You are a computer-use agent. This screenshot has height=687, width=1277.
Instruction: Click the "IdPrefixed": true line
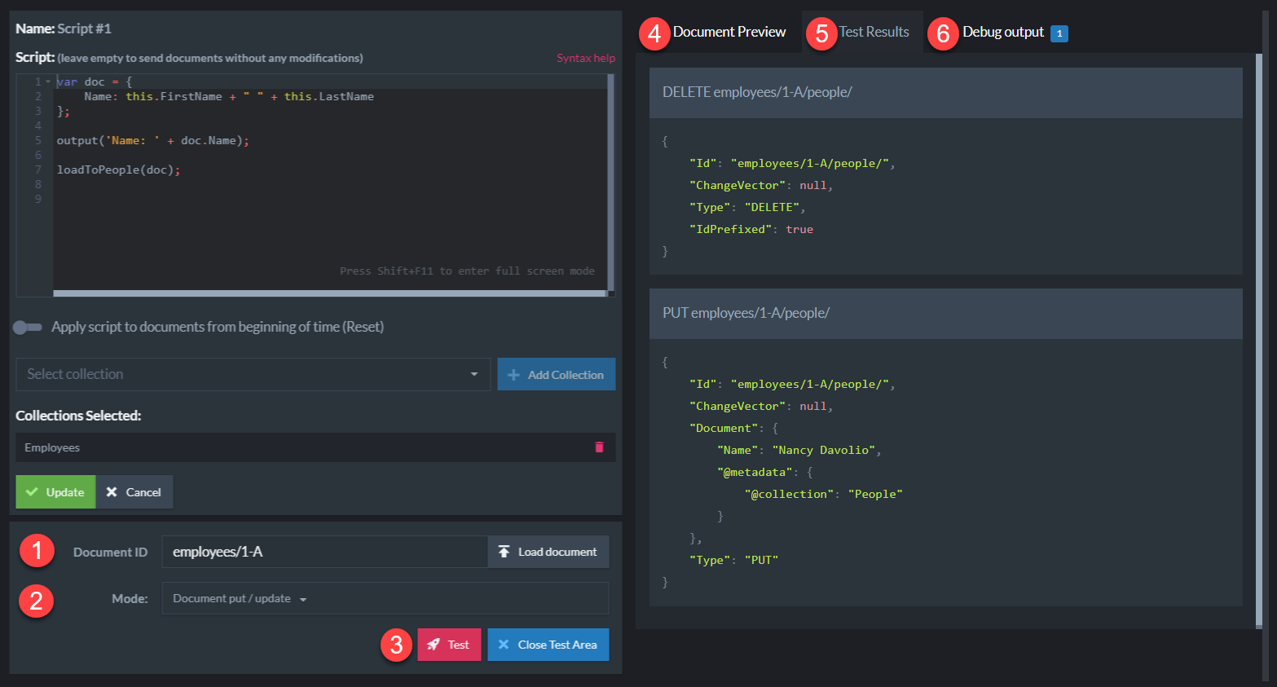(751, 229)
